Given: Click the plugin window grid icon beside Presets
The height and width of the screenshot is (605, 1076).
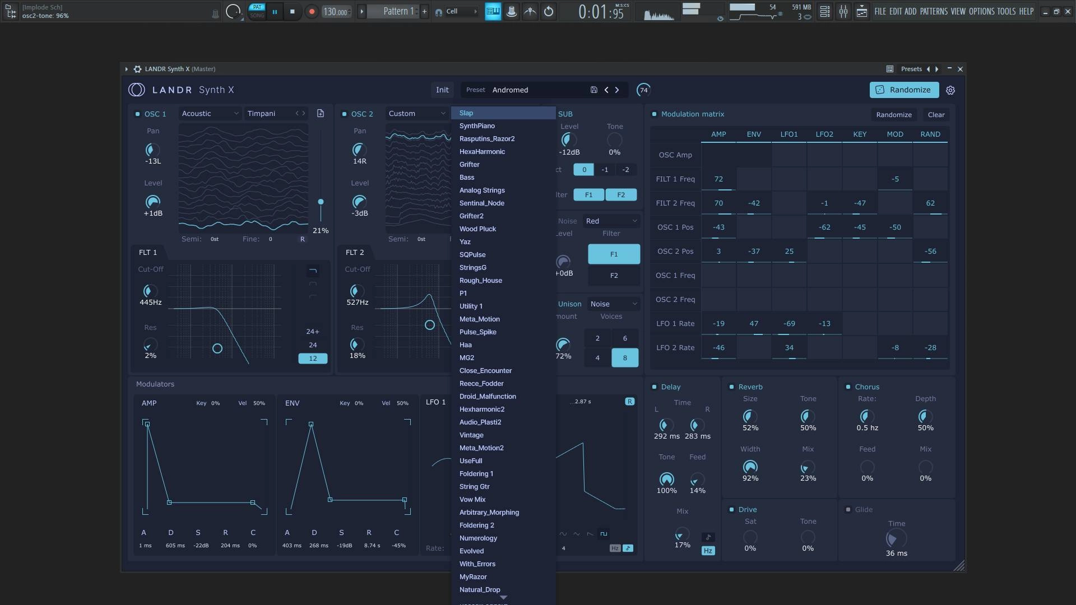Looking at the screenshot, I should [889, 69].
